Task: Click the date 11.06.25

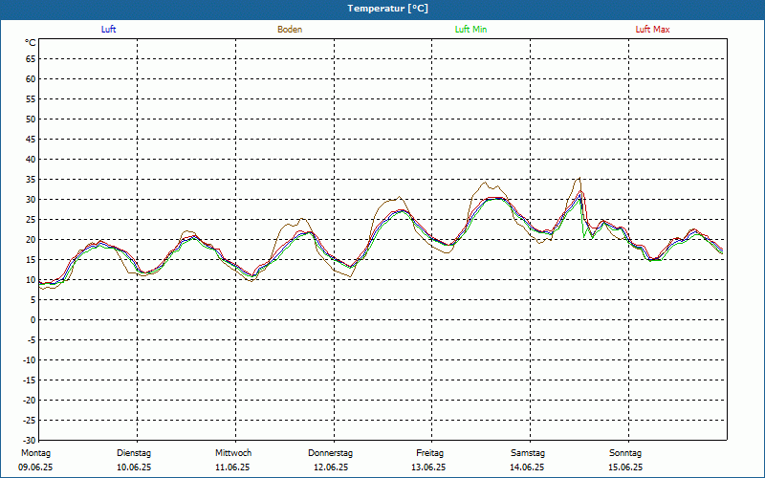Action: pos(232,467)
